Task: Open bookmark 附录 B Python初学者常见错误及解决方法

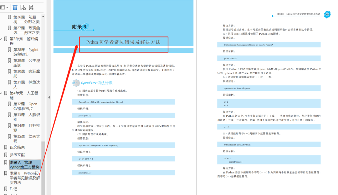Action: (x=25, y=178)
